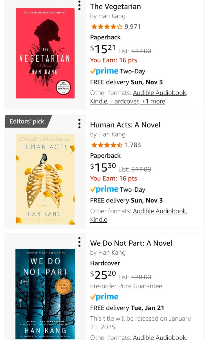Open three-dot menu for Human Acts
Screen dimensions: 209x340
(x=79, y=124)
